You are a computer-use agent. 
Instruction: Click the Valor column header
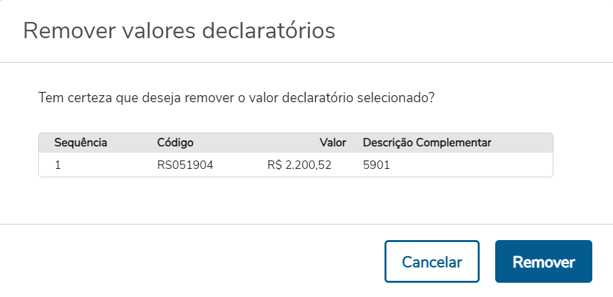click(x=333, y=142)
